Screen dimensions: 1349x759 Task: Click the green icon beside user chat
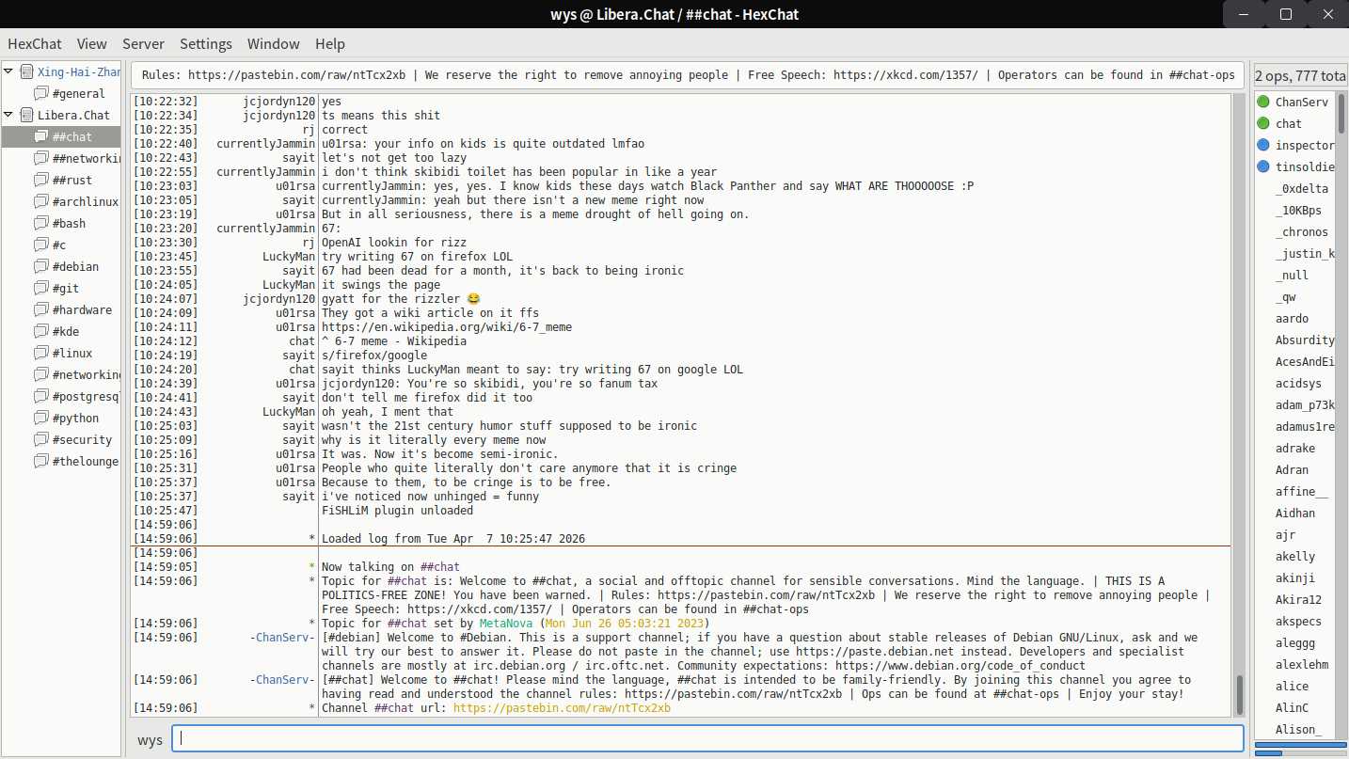point(1263,123)
